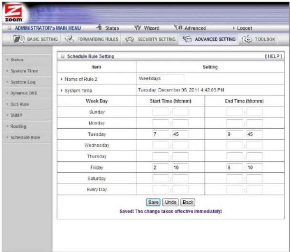
Task: Click the System Time value text
Action: tap(181, 90)
